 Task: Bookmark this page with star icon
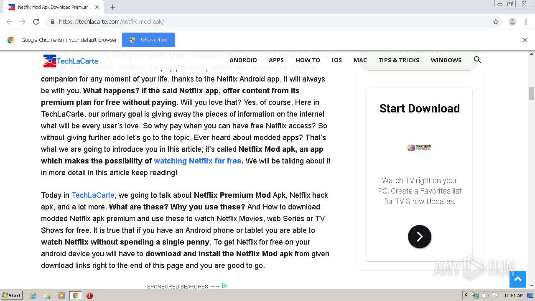496,22
